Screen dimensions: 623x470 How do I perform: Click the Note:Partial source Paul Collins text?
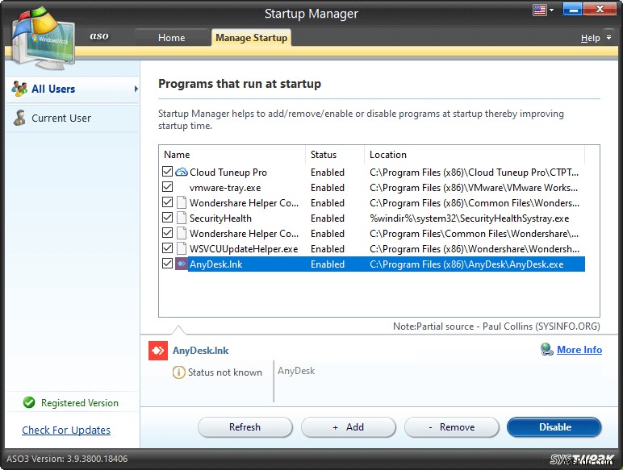pyautogui.click(x=496, y=327)
